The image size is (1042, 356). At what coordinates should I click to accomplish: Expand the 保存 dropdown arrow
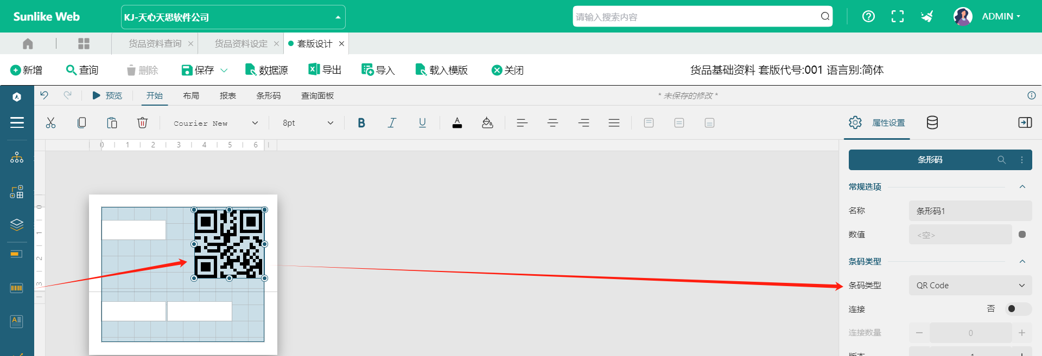tap(224, 70)
